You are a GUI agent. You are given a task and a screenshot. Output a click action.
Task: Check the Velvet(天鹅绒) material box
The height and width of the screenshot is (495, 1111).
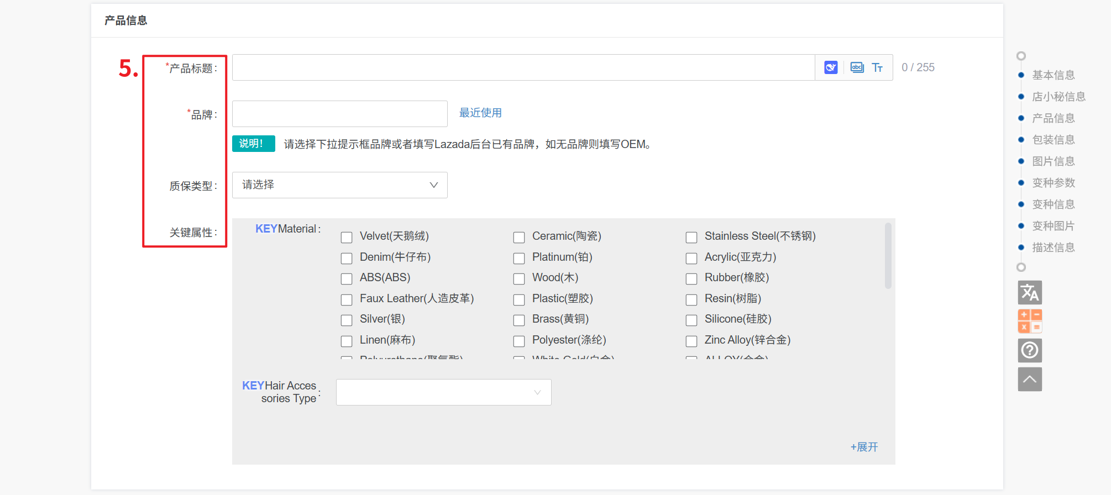(x=347, y=238)
